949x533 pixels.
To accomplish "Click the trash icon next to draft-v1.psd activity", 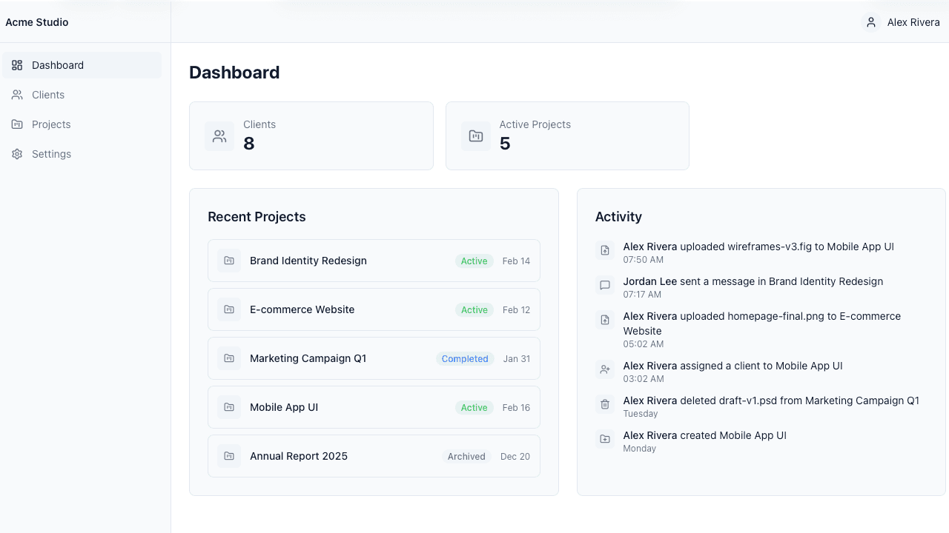I will (x=604, y=404).
